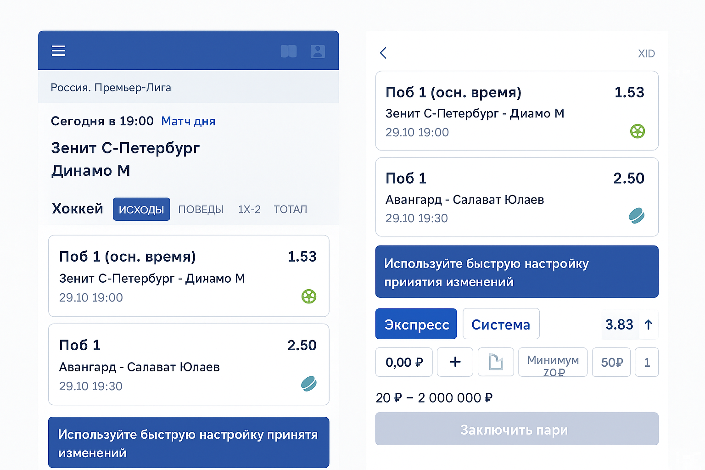Viewport: 705px width, 470px height.
Task: Click football icon in left Зенит card
Action: (x=309, y=297)
